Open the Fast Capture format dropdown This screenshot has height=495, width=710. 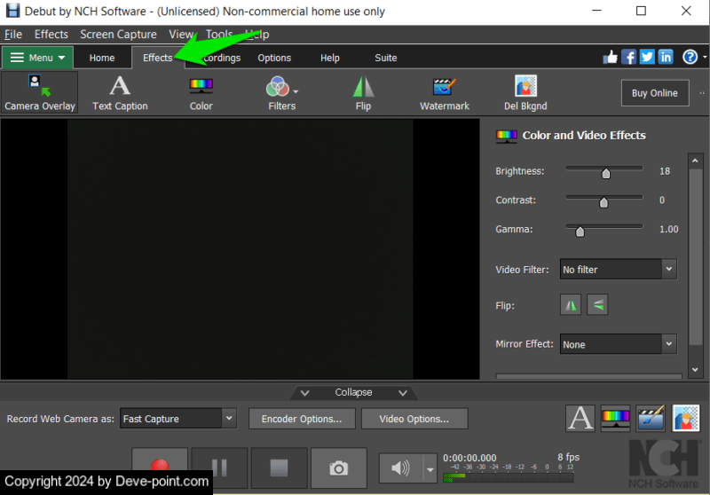click(x=177, y=419)
